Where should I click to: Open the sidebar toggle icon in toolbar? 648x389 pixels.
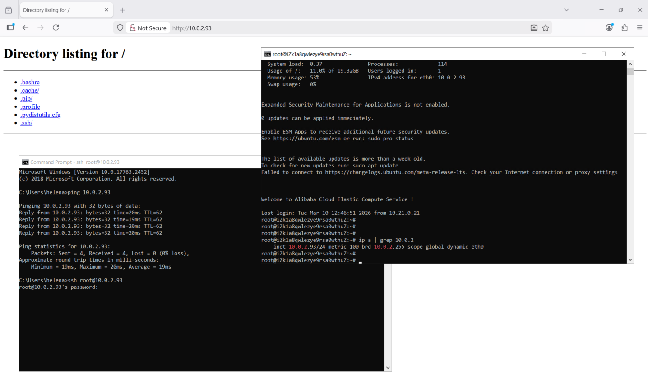pyautogui.click(x=10, y=28)
